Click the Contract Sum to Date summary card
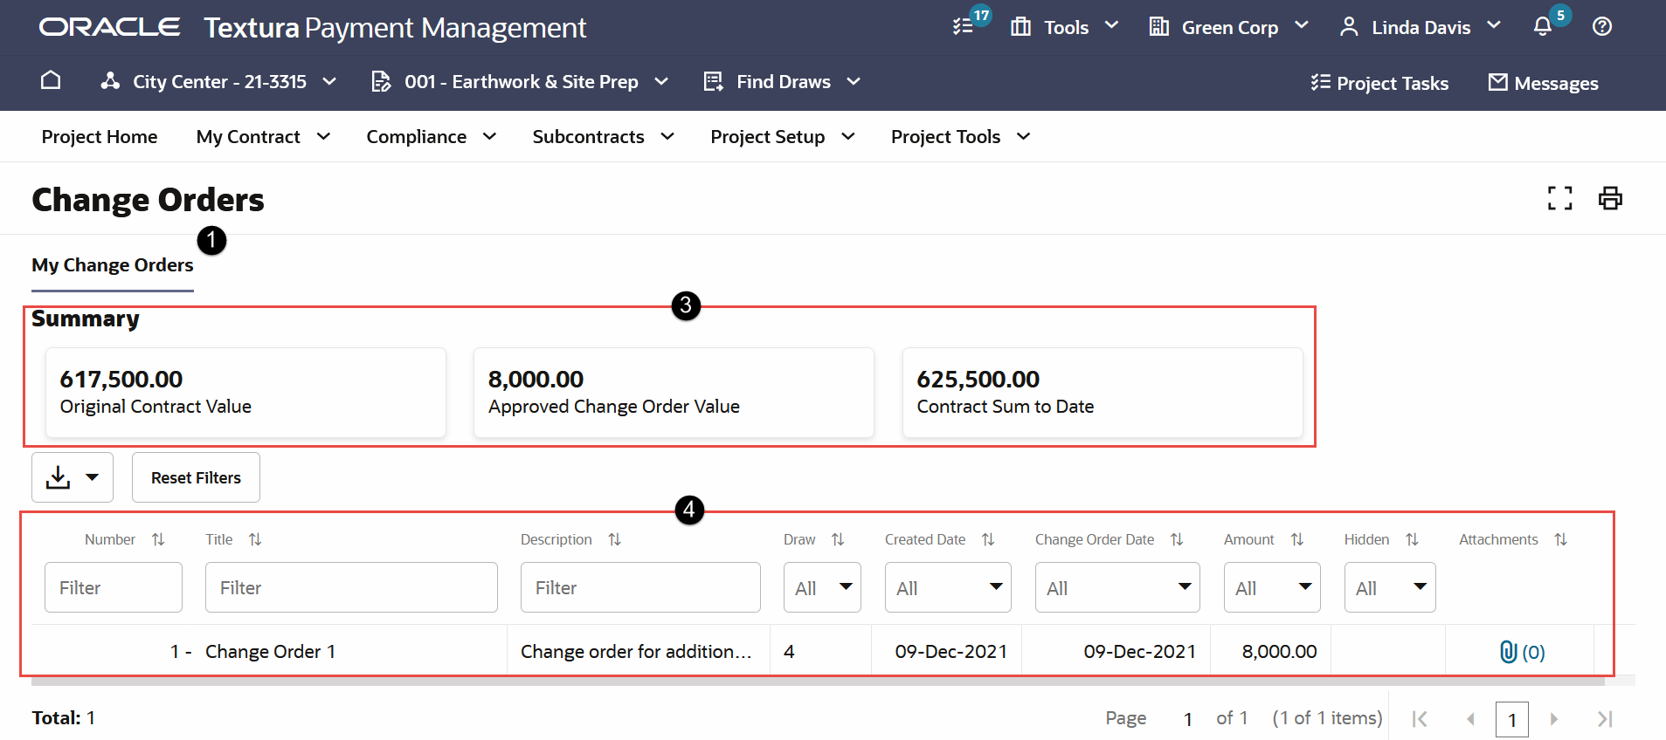 1103,393
